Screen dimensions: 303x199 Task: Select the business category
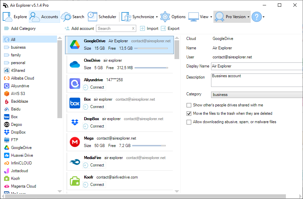(30, 47)
